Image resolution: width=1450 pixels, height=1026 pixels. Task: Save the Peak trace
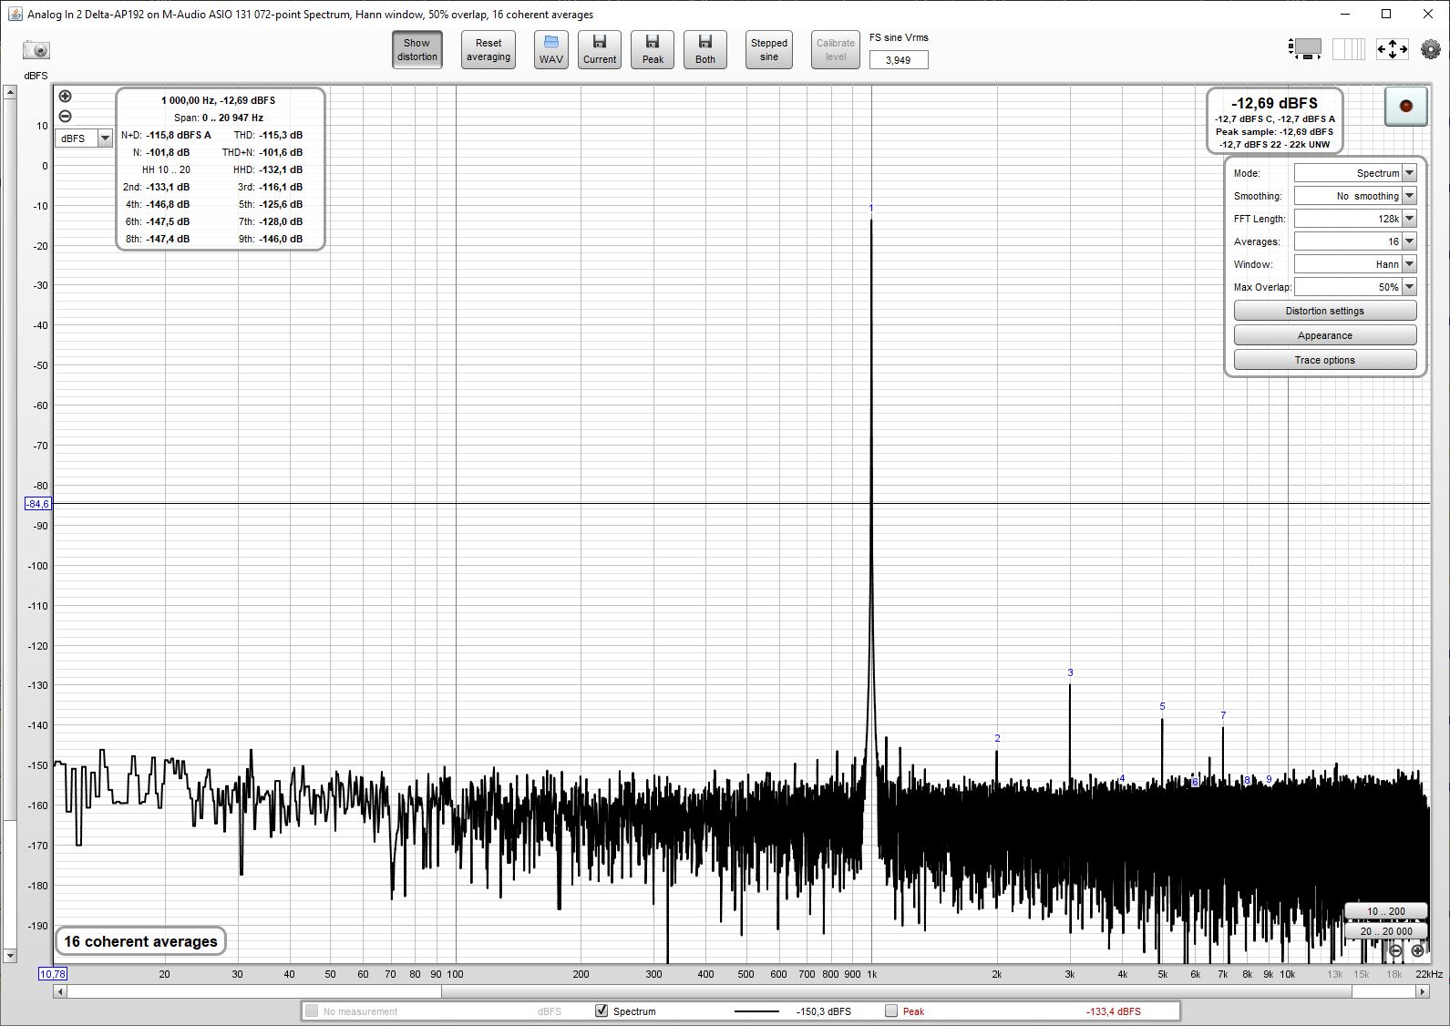[x=653, y=50]
